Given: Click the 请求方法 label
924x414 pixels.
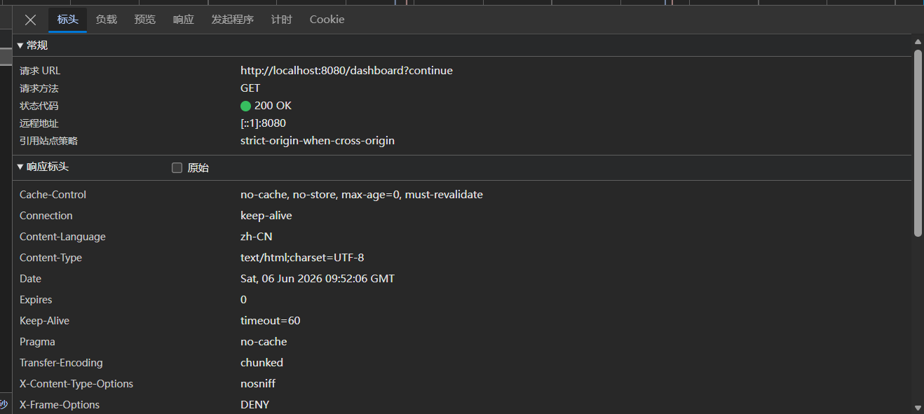Looking at the screenshot, I should [x=39, y=88].
